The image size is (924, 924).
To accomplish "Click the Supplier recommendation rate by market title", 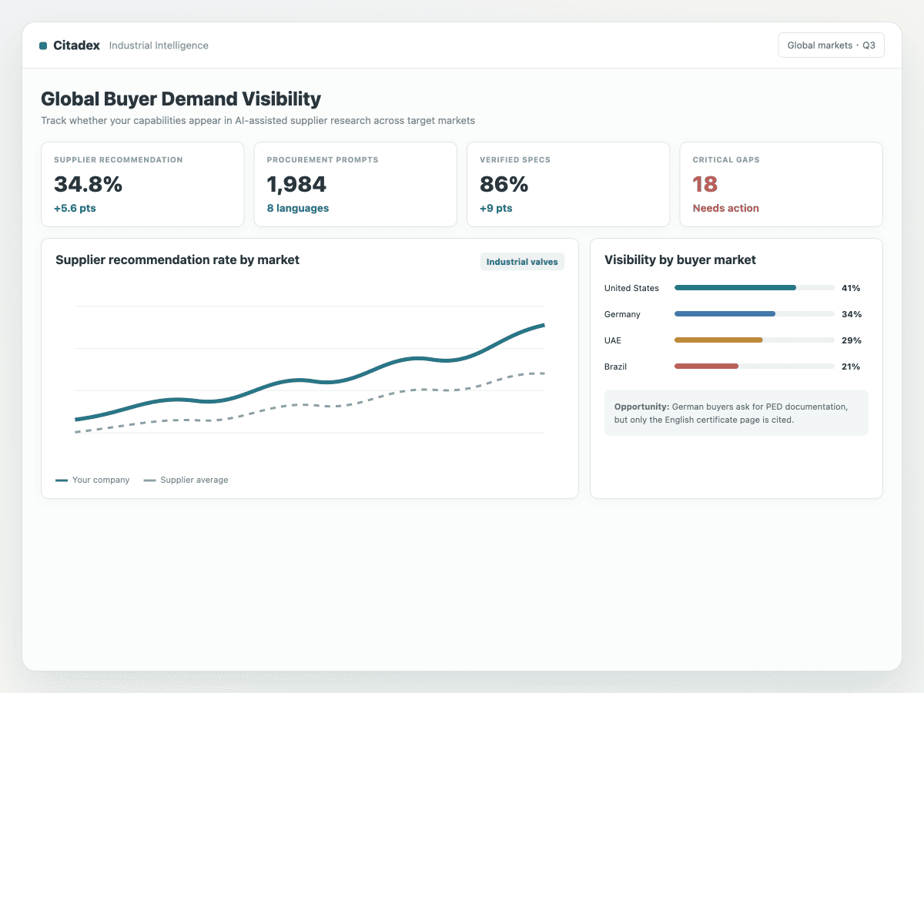I will click(177, 259).
